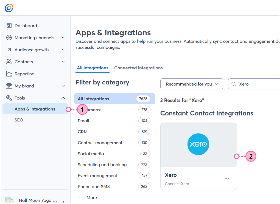This screenshot has width=280, height=204.
Task: Click the 157 count badge
Action: (x=145, y=175)
